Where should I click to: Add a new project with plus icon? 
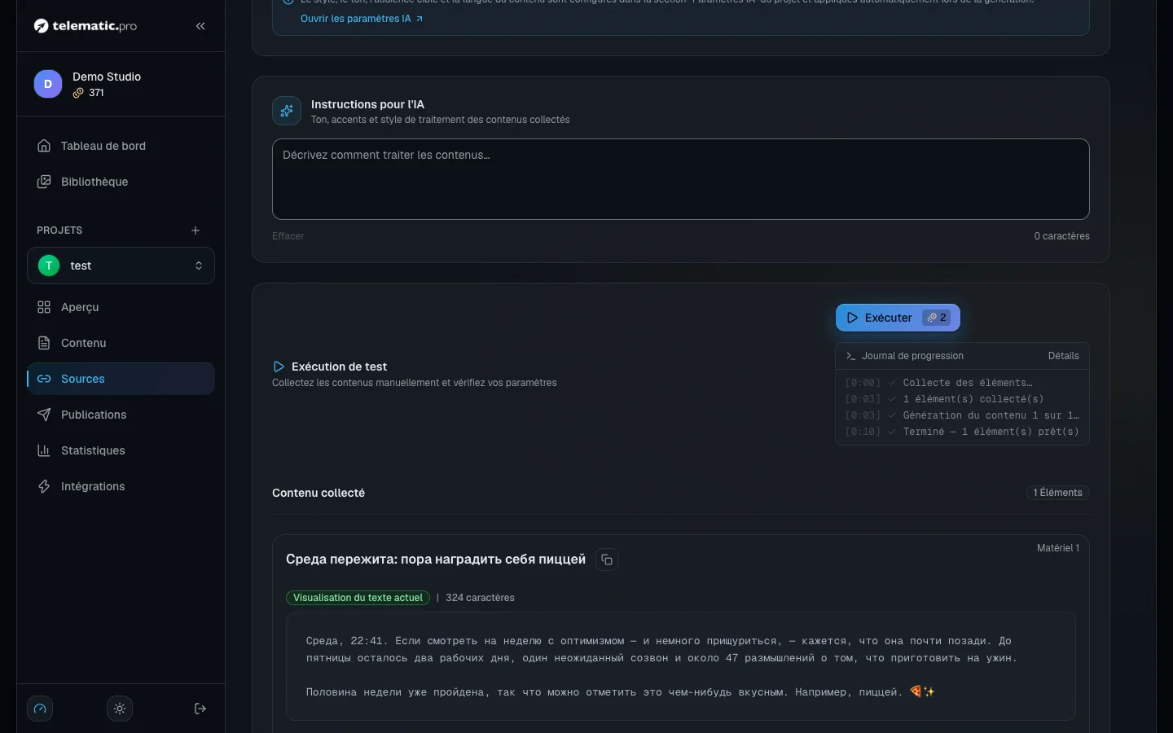[195, 230]
